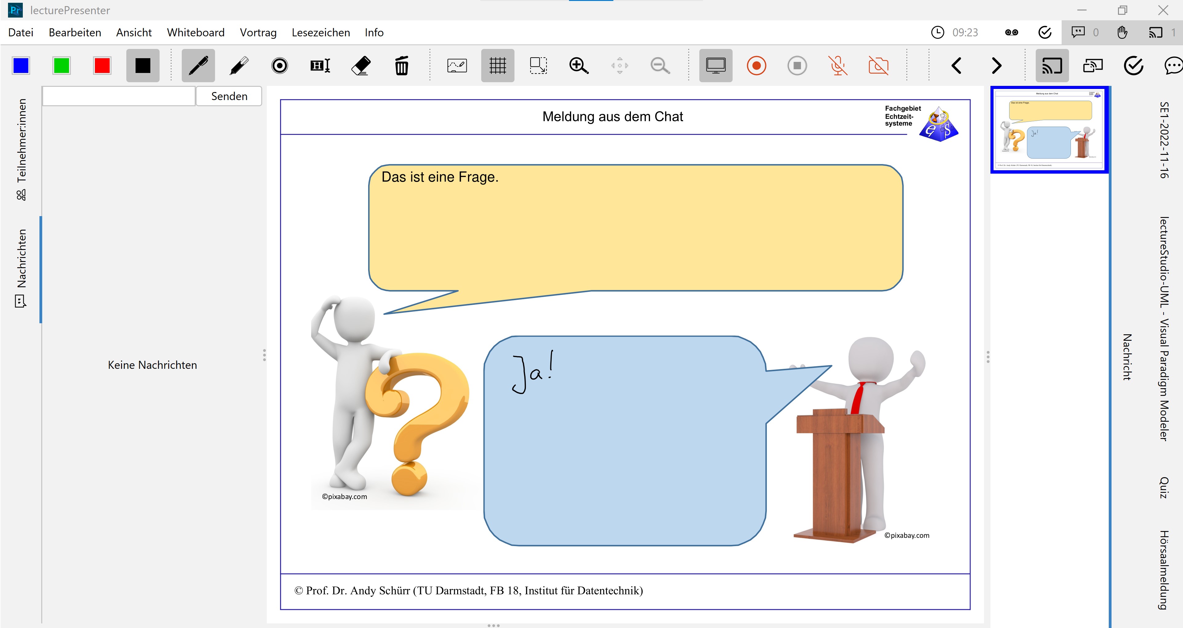Image resolution: width=1183 pixels, height=628 pixels.
Task: Click the message text input field
Action: 119,96
